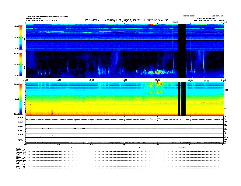The image size is (241, 186).
Task: Click the black data gap in RAD1 spectrogram
Action: tap(182, 64)
